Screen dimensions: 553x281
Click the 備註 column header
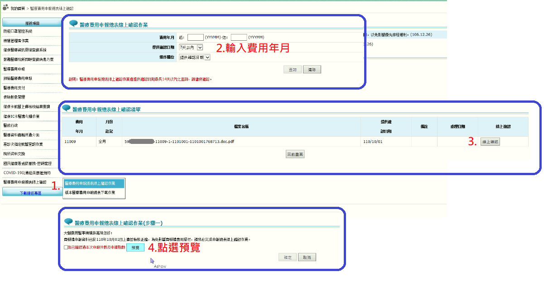(x=424, y=127)
